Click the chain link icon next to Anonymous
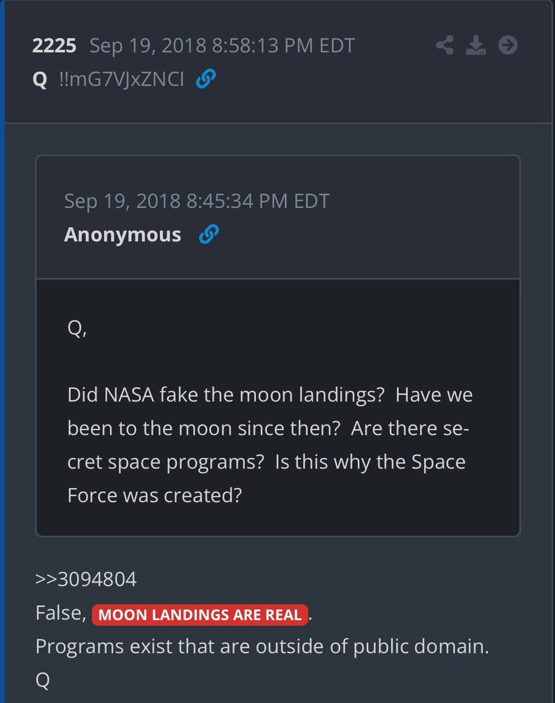 [x=209, y=235]
